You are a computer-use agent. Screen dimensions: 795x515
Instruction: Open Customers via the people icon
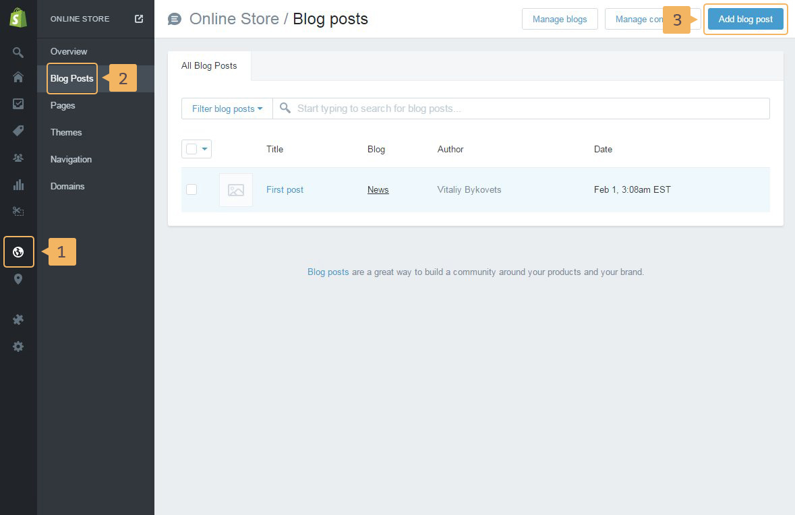[18, 158]
